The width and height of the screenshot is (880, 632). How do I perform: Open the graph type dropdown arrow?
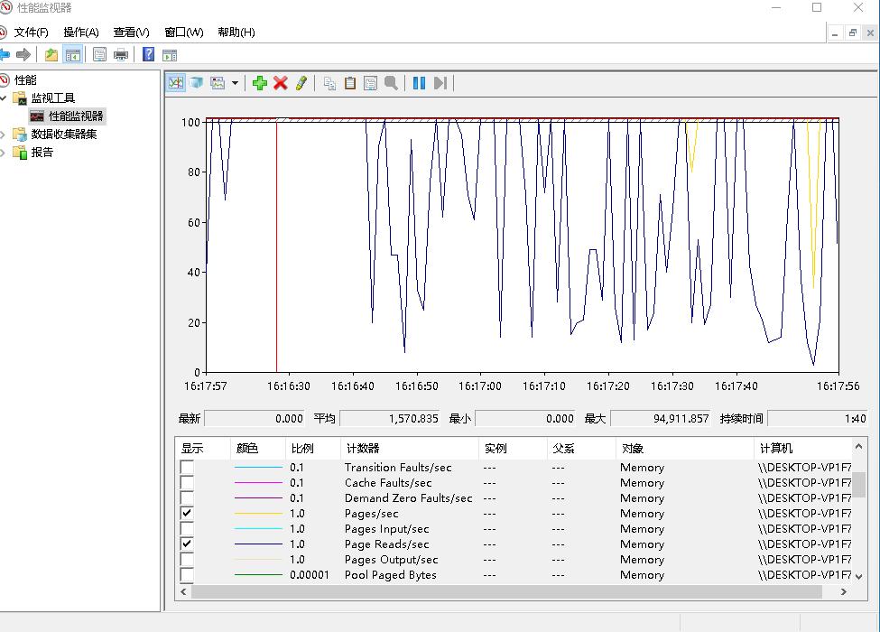[235, 83]
